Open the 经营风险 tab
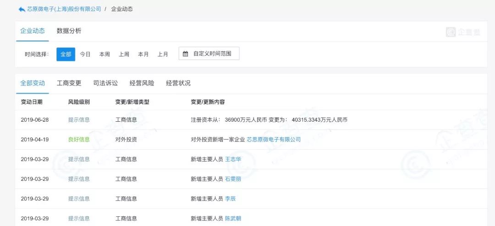This screenshot has height=226, width=495. pyautogui.click(x=142, y=83)
